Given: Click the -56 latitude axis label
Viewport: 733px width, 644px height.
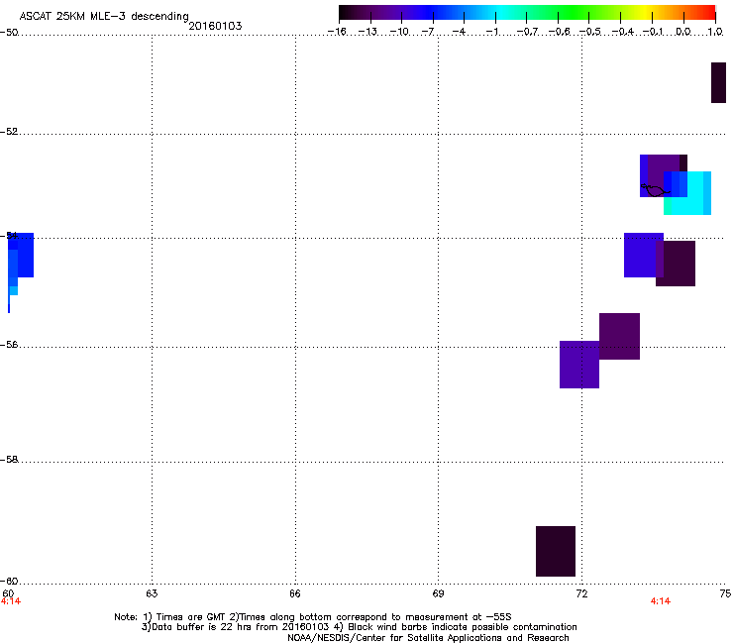Looking at the screenshot, I should point(9,345).
